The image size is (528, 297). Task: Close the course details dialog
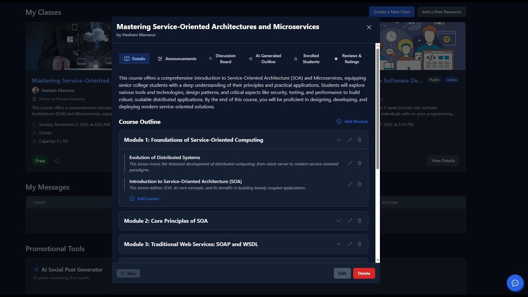pos(369,27)
